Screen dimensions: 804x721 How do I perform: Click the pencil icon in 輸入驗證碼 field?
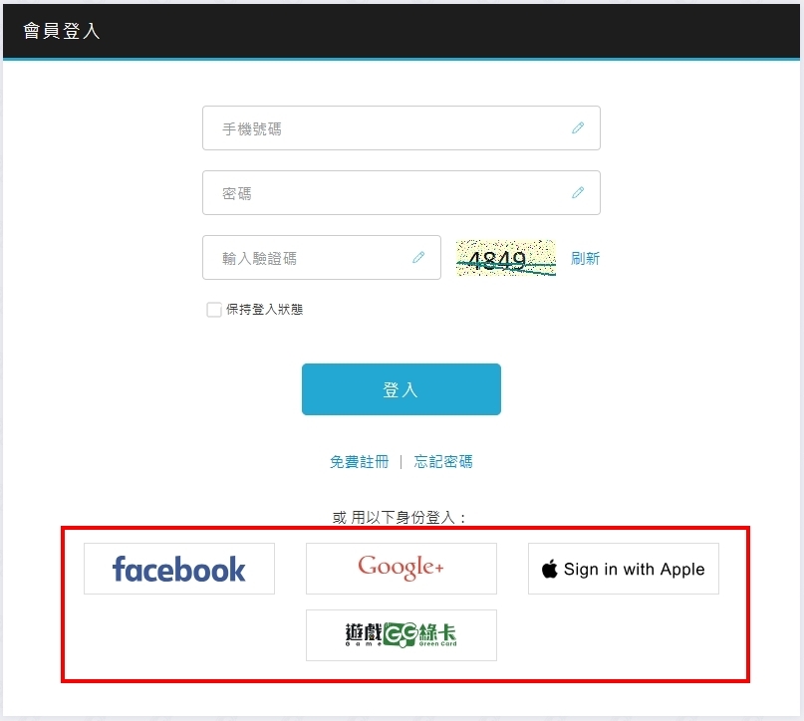click(x=418, y=257)
